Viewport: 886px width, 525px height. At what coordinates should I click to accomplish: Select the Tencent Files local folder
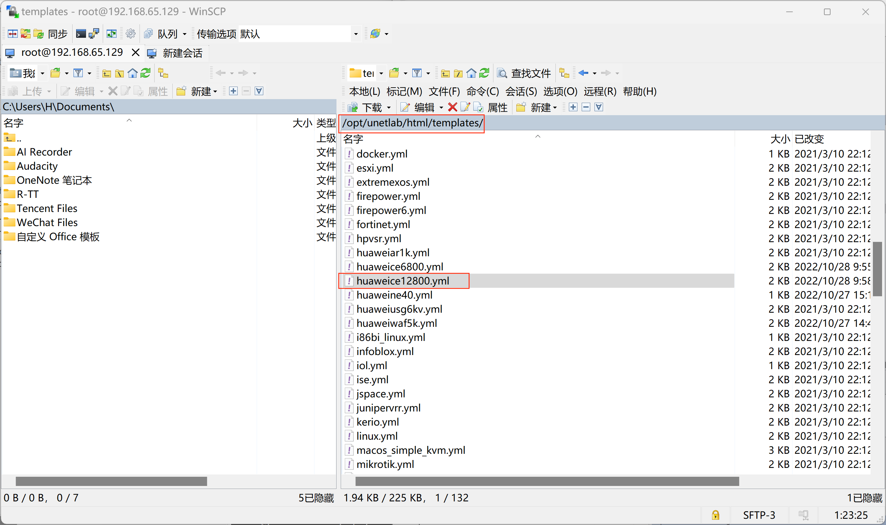[47, 208]
